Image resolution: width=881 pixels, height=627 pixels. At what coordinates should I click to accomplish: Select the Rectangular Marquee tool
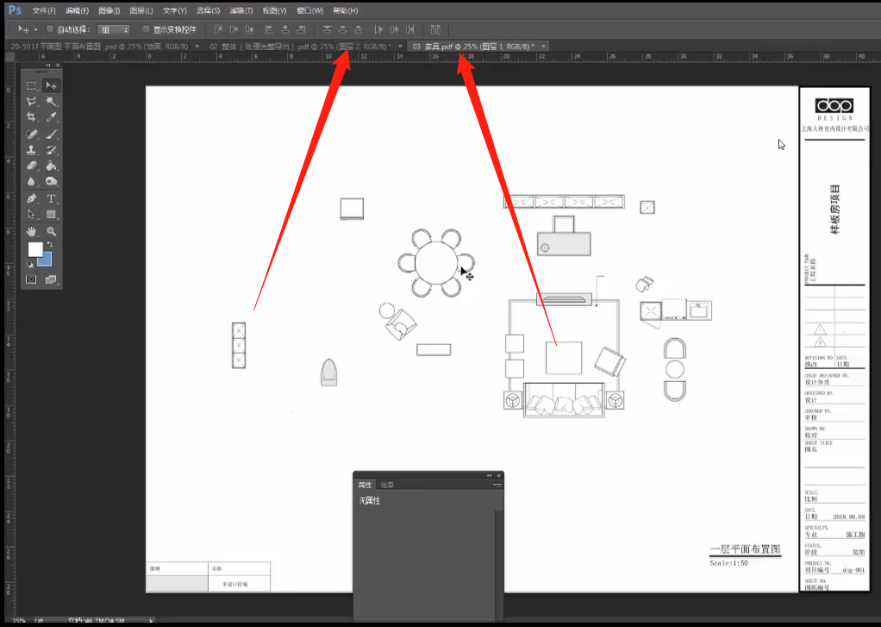tap(31, 85)
